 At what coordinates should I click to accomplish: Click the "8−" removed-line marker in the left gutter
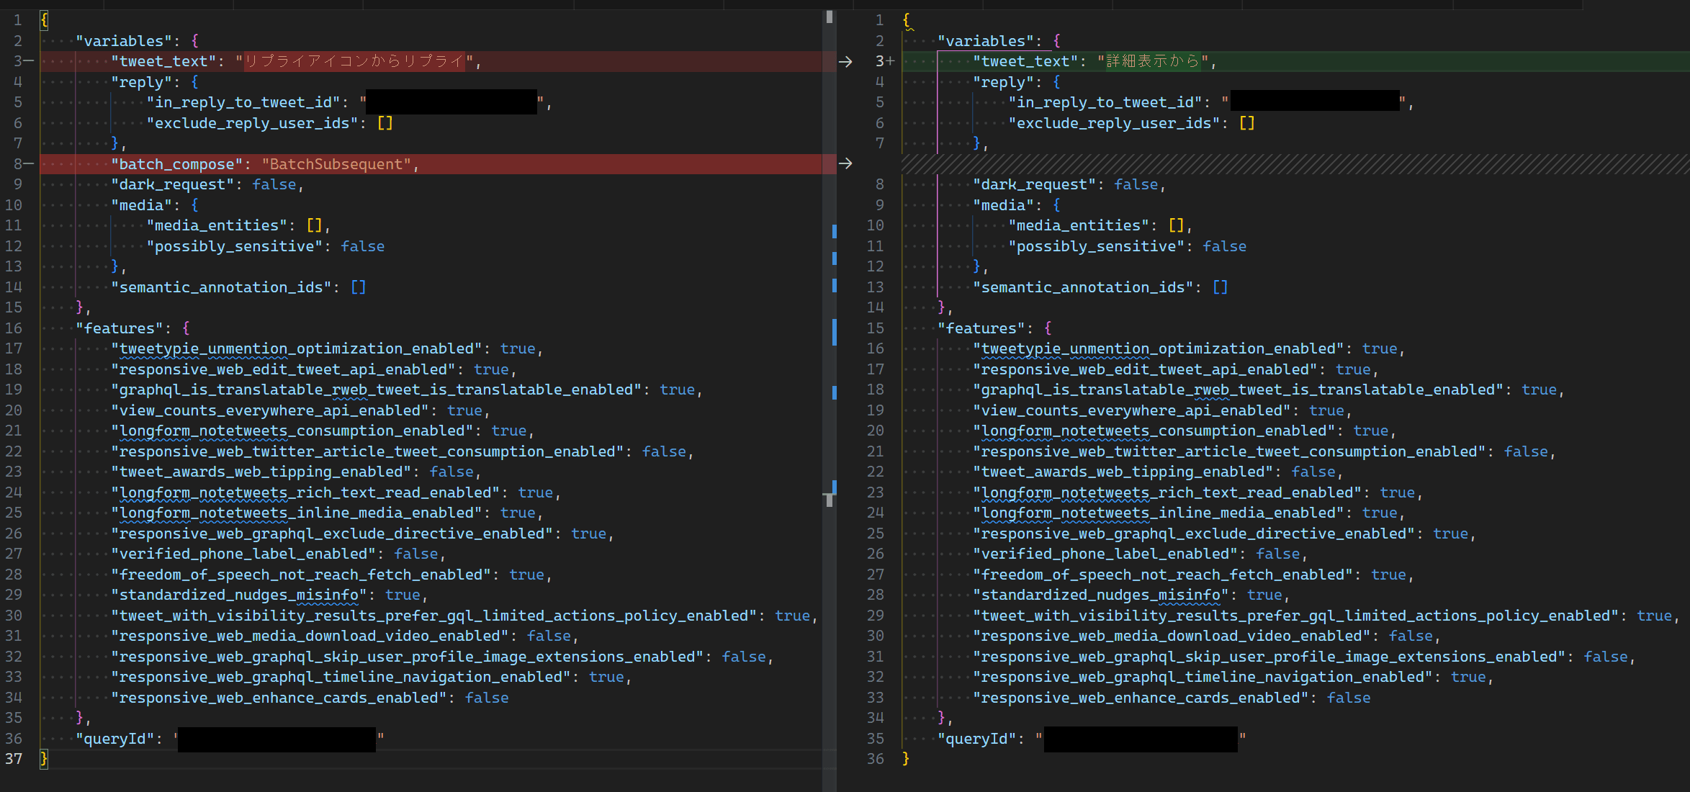pos(23,164)
